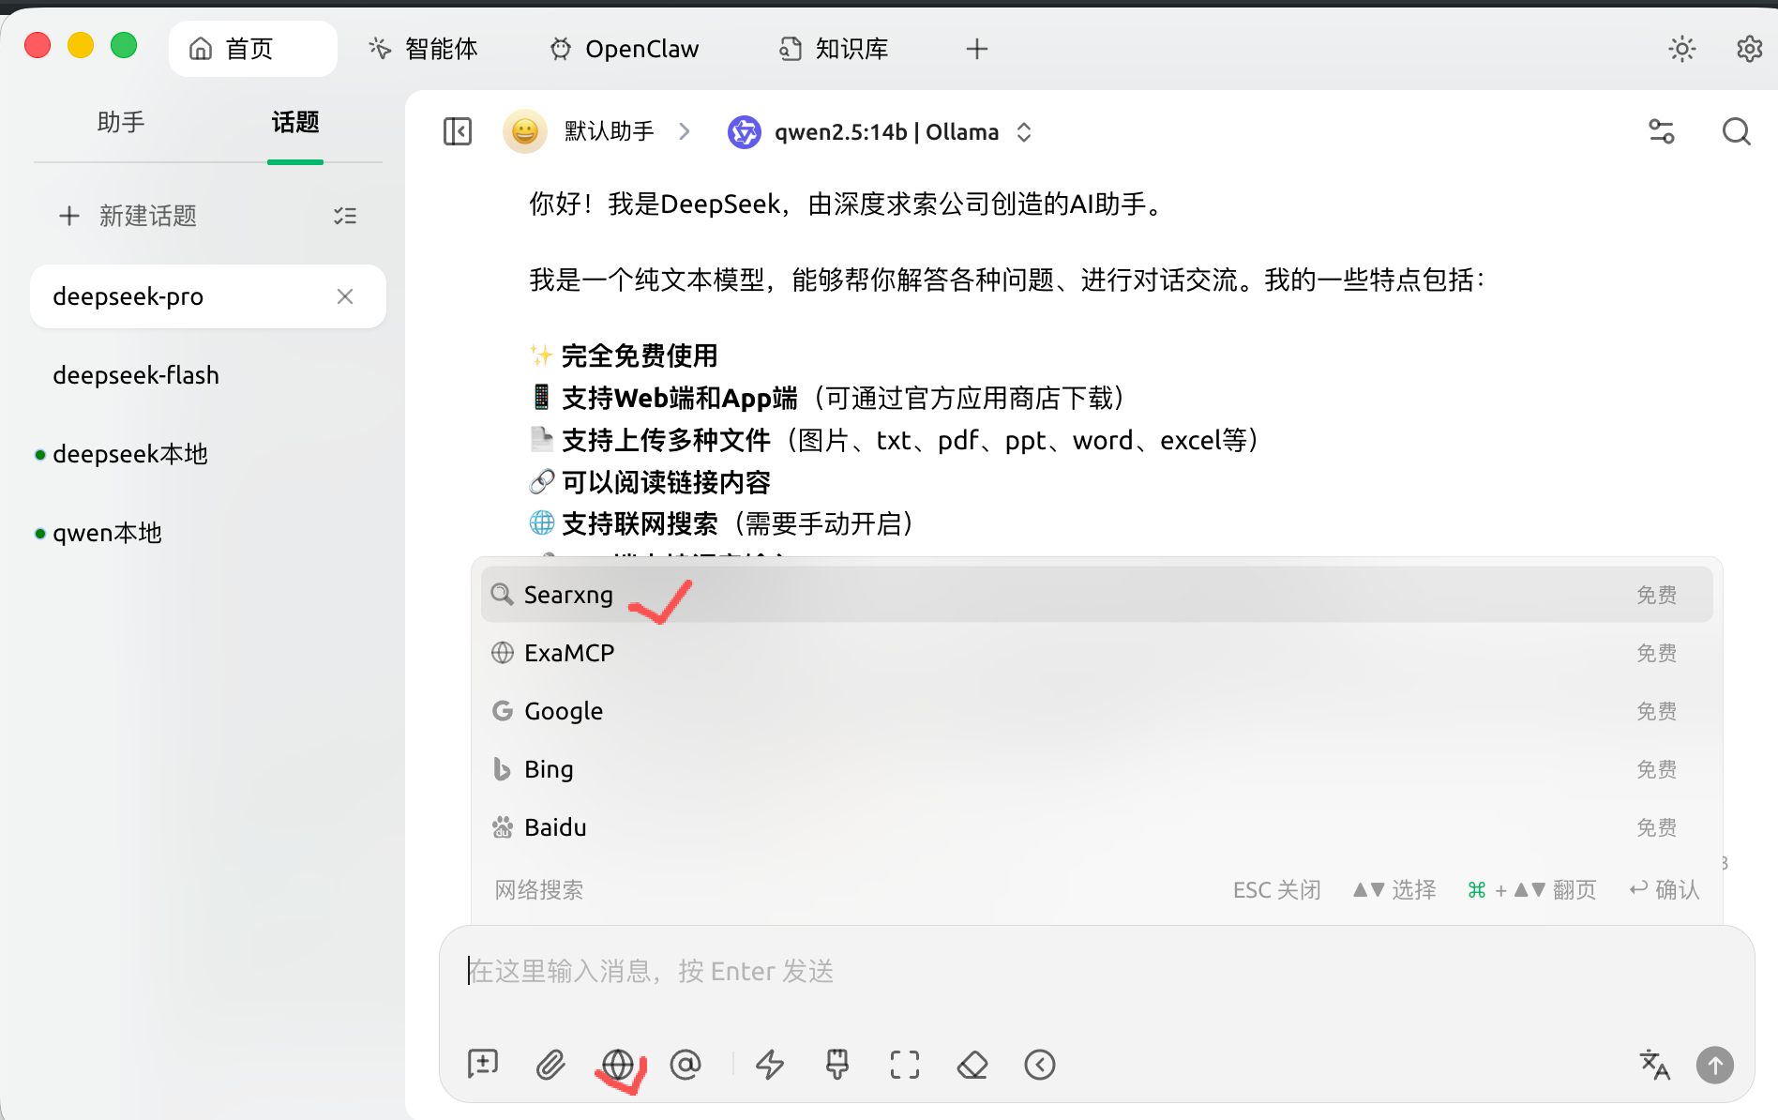Open the 默认助手 assistant link
Screen dimensions: 1778x1120
[610, 131]
